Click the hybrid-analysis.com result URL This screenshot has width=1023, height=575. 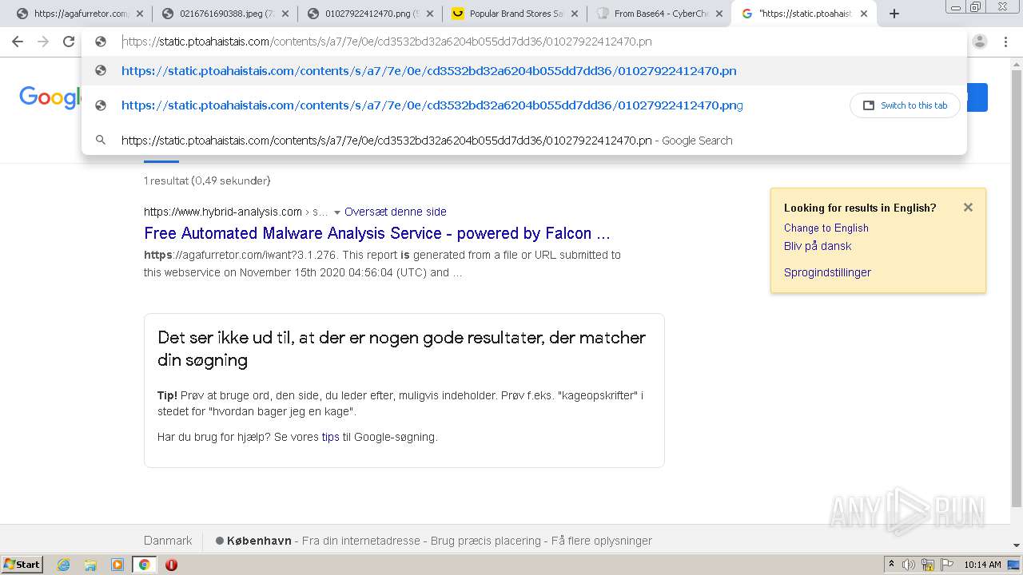[223, 212]
